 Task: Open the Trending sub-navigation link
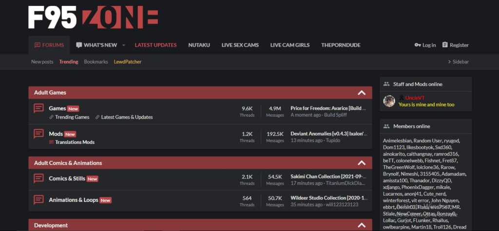tap(68, 62)
